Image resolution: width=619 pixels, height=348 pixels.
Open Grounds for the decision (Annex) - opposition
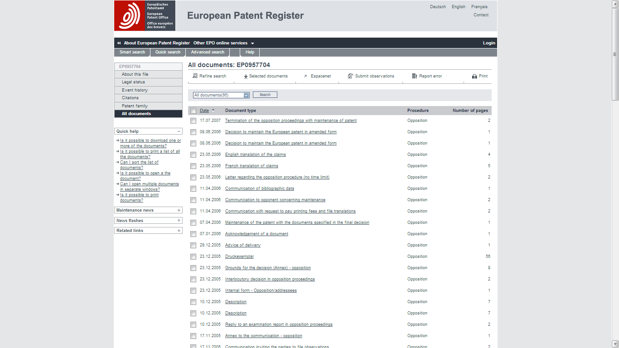pyautogui.click(x=268, y=268)
